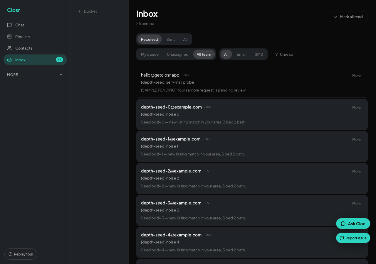
Task: Click the Replay tour help icon
Action: point(10,254)
